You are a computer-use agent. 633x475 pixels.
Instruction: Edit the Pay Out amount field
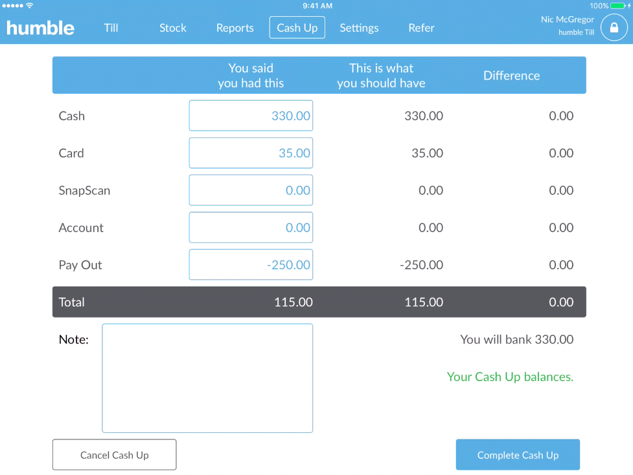pyautogui.click(x=251, y=264)
